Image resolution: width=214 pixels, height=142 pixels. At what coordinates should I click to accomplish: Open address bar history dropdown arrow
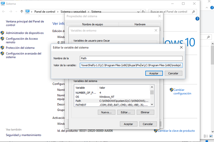coord(138,12)
